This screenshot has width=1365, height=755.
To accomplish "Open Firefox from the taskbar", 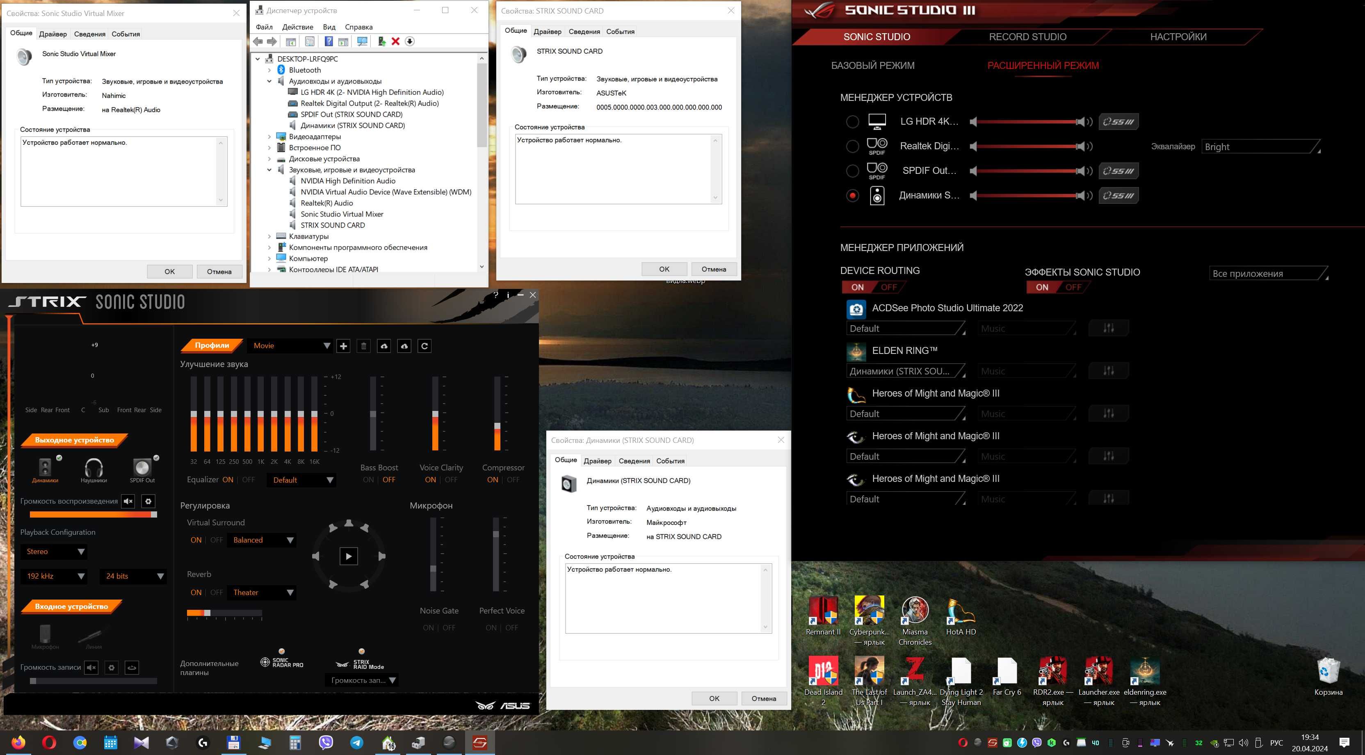I will tap(18, 742).
